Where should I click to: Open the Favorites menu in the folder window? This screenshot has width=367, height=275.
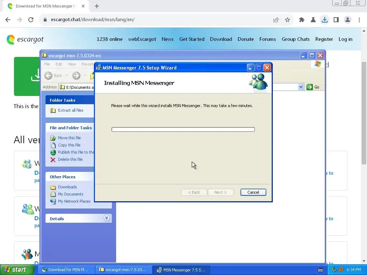[87, 64]
